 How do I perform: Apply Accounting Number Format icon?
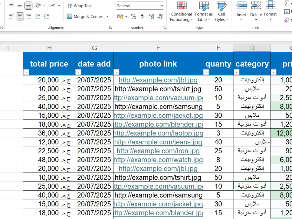(120, 17)
